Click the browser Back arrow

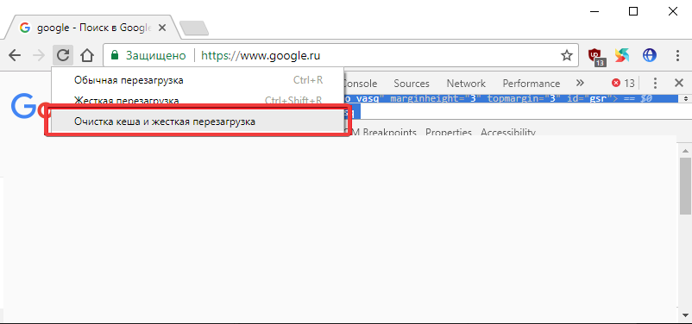[15, 55]
